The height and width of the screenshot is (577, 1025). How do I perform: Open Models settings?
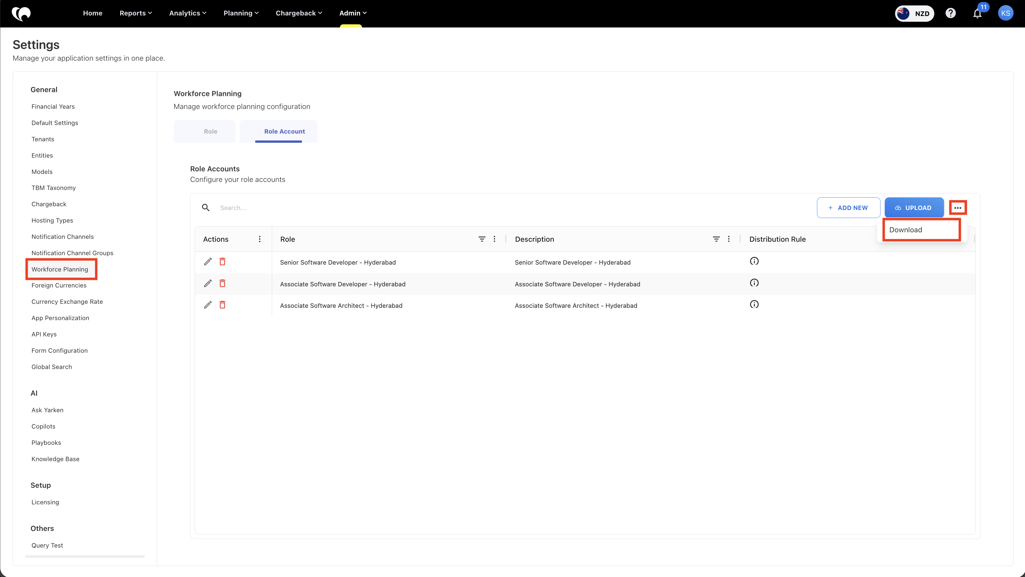tap(42, 172)
